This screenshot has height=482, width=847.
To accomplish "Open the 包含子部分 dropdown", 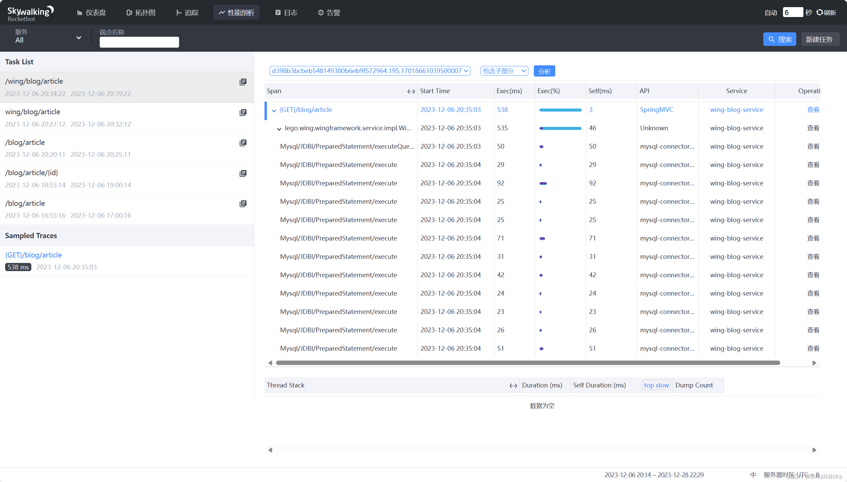I will click(504, 71).
